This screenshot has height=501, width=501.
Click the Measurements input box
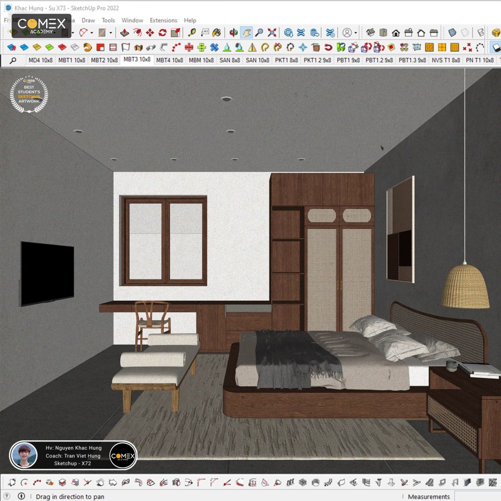pos(478,496)
